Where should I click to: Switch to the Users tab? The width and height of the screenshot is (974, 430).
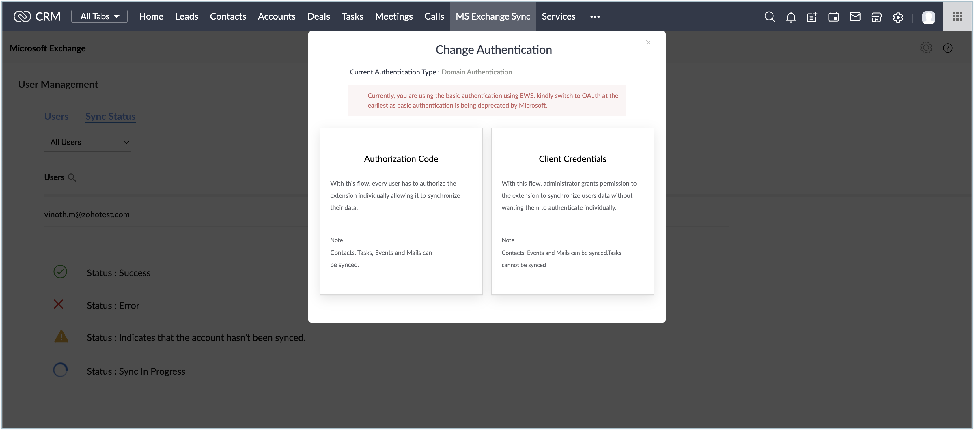point(56,116)
